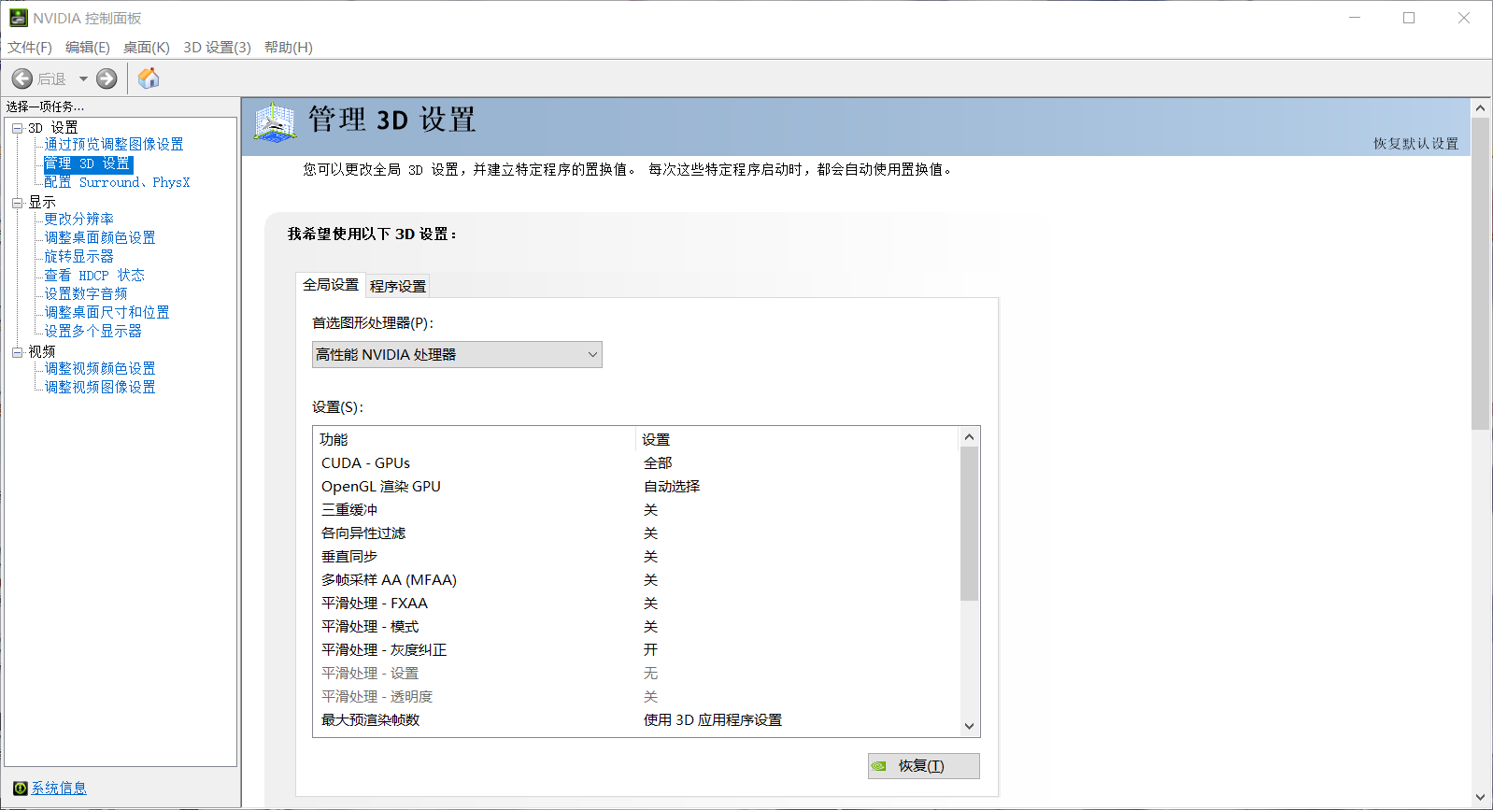Open the 系统信息 link
Screen dimensions: 1493x810
point(59,789)
